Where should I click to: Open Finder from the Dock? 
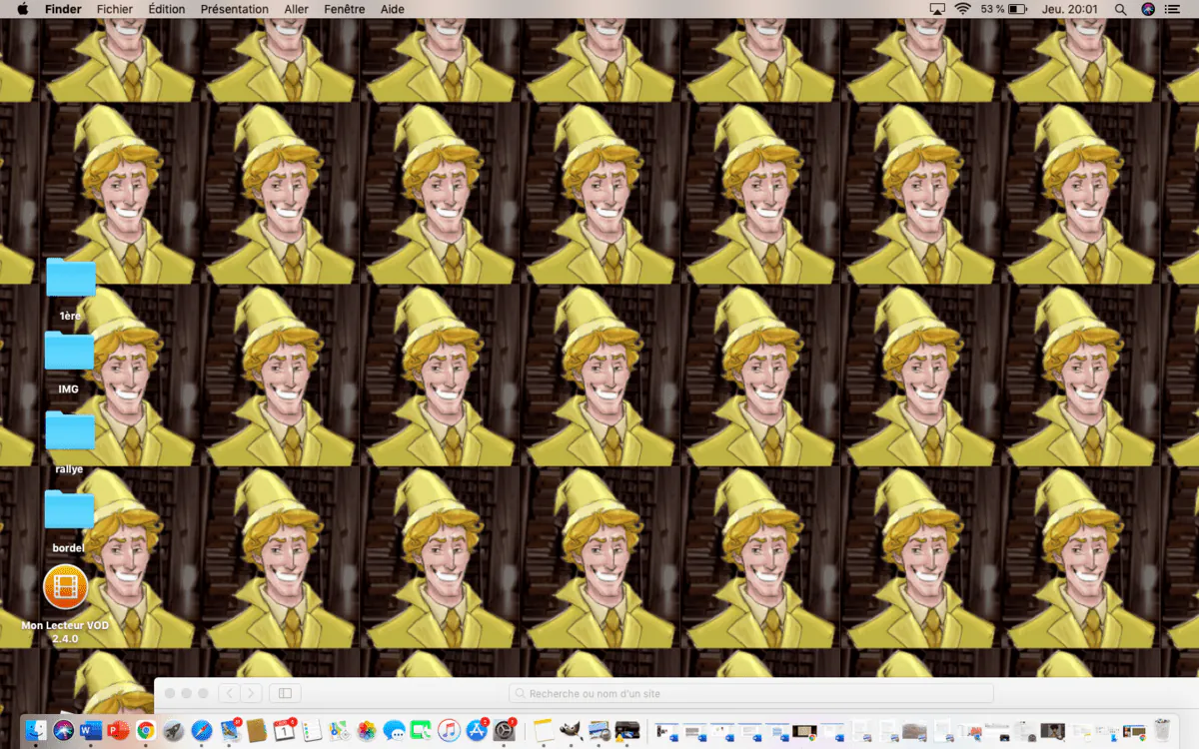[x=36, y=731]
